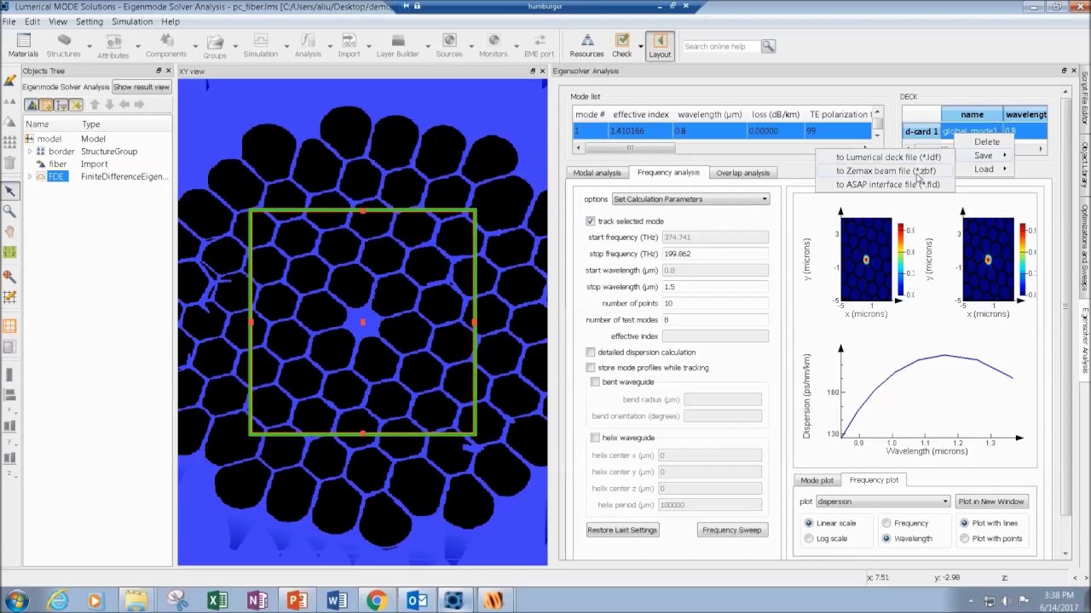Select 'Frequency' radio button

(x=886, y=524)
